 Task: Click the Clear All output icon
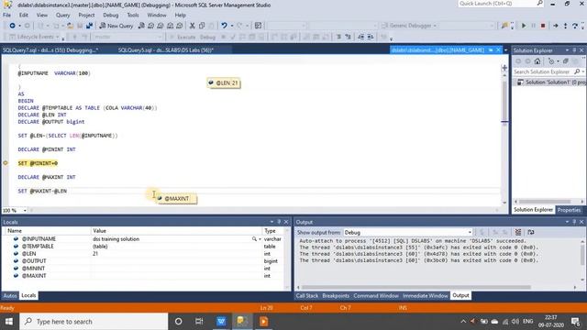pos(517,232)
